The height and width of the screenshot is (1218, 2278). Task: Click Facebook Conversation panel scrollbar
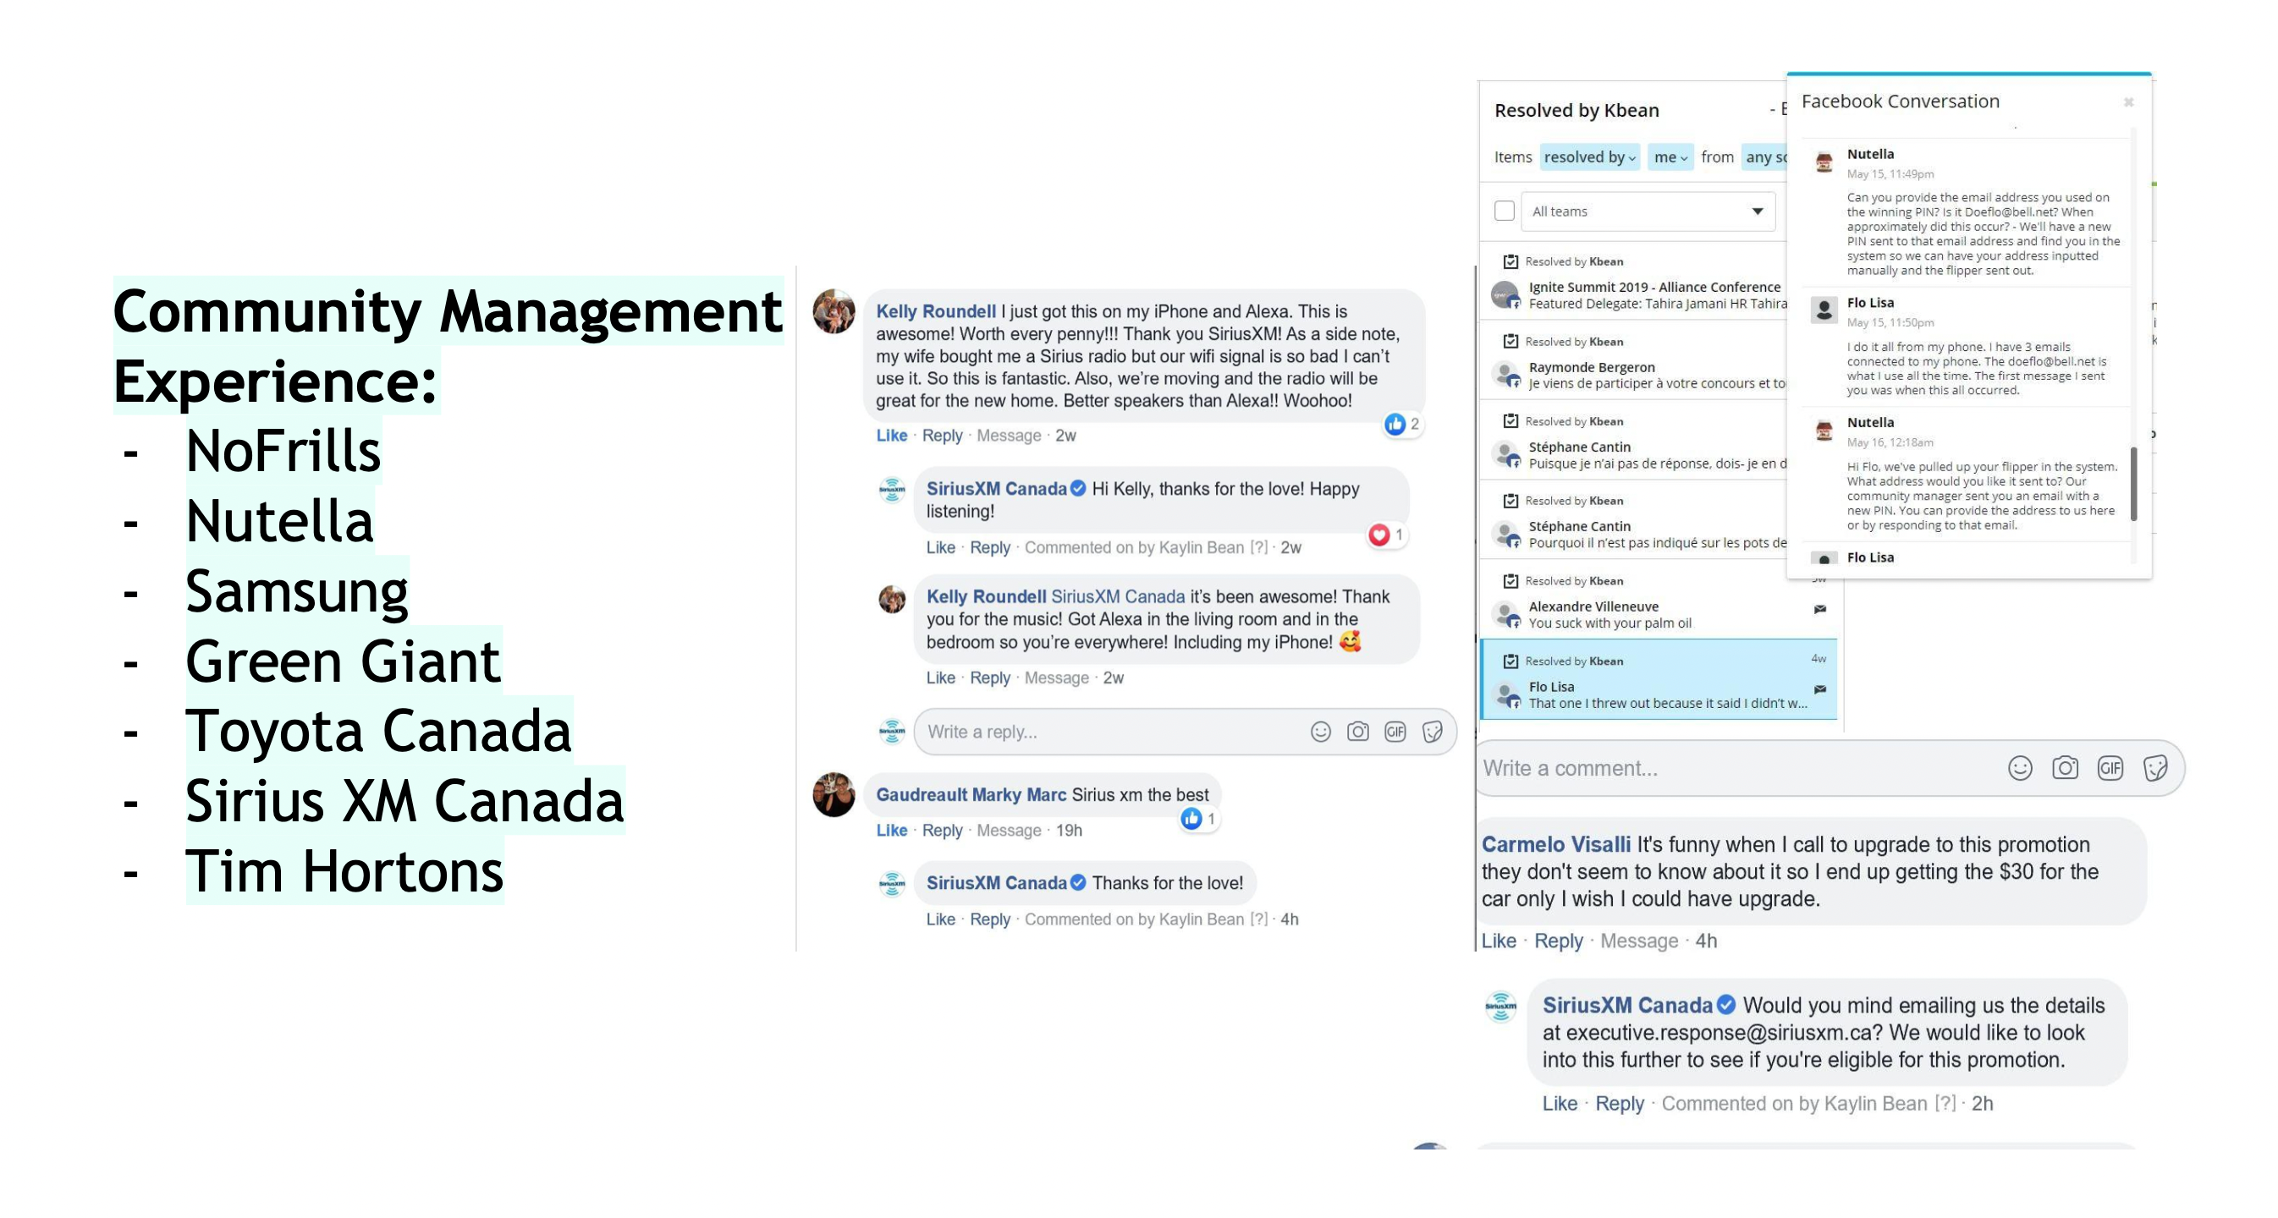point(2133,484)
